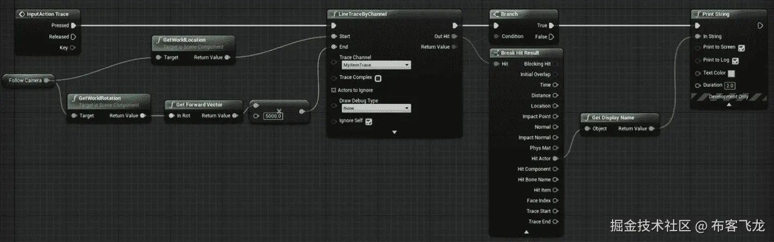Toggle the Ignore Self checkbox
The height and width of the screenshot is (242, 774).
368,121
